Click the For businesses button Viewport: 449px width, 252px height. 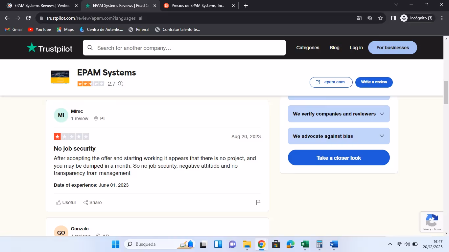pyautogui.click(x=392, y=48)
